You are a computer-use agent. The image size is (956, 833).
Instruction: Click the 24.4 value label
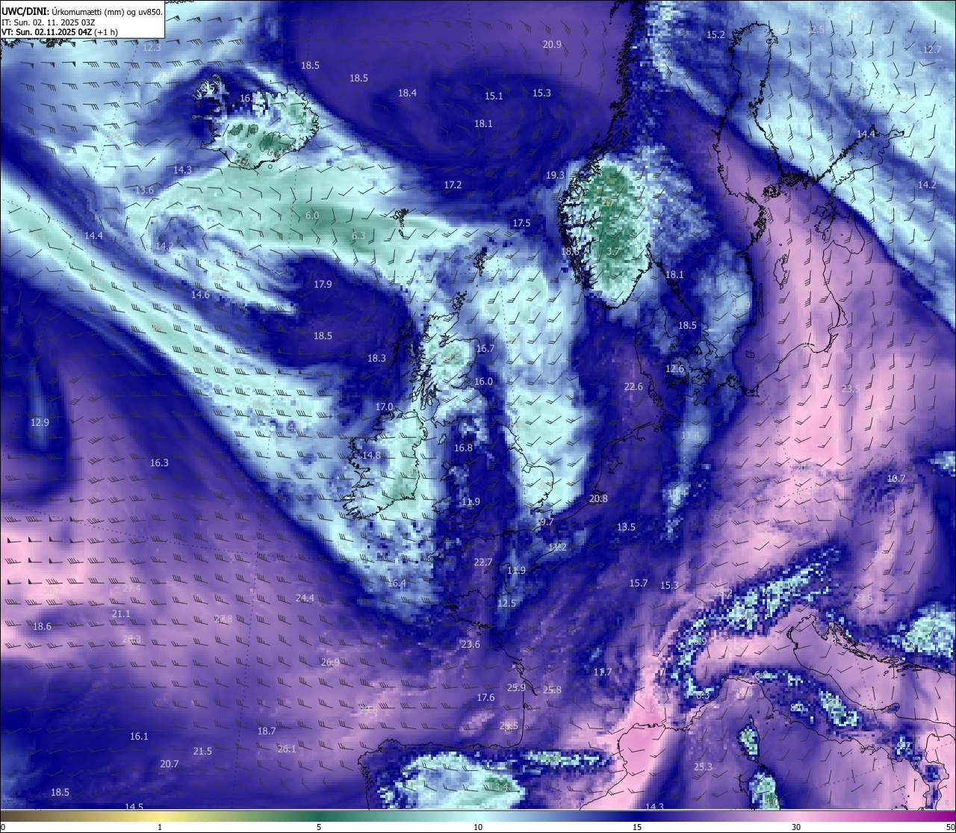point(305,598)
